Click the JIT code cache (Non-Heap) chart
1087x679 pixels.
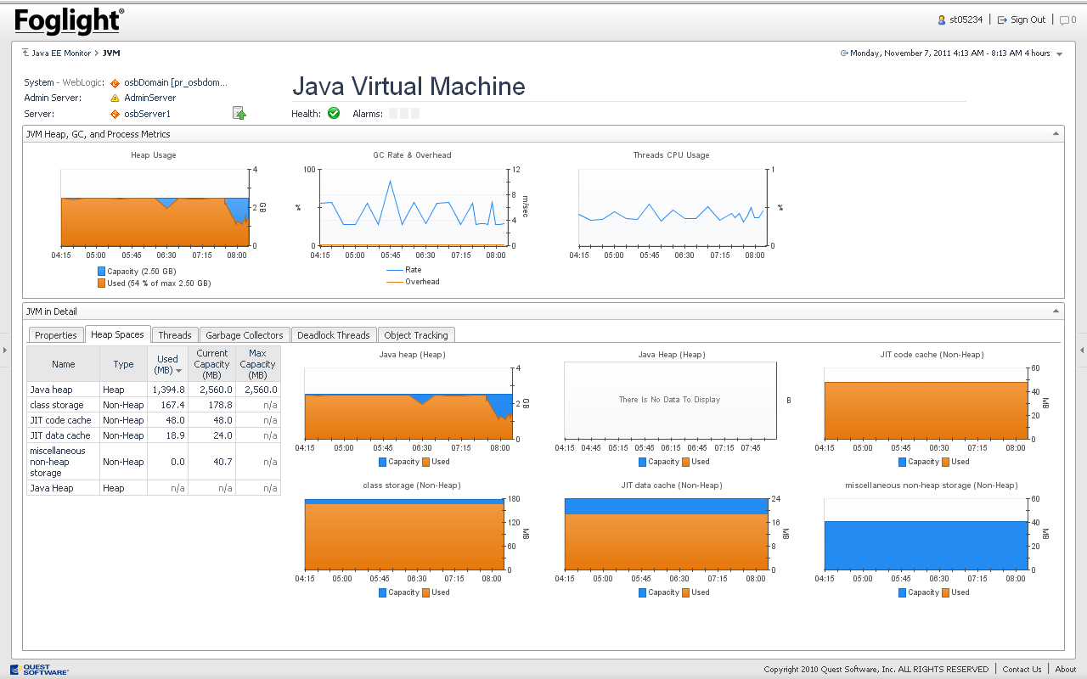pos(926,404)
